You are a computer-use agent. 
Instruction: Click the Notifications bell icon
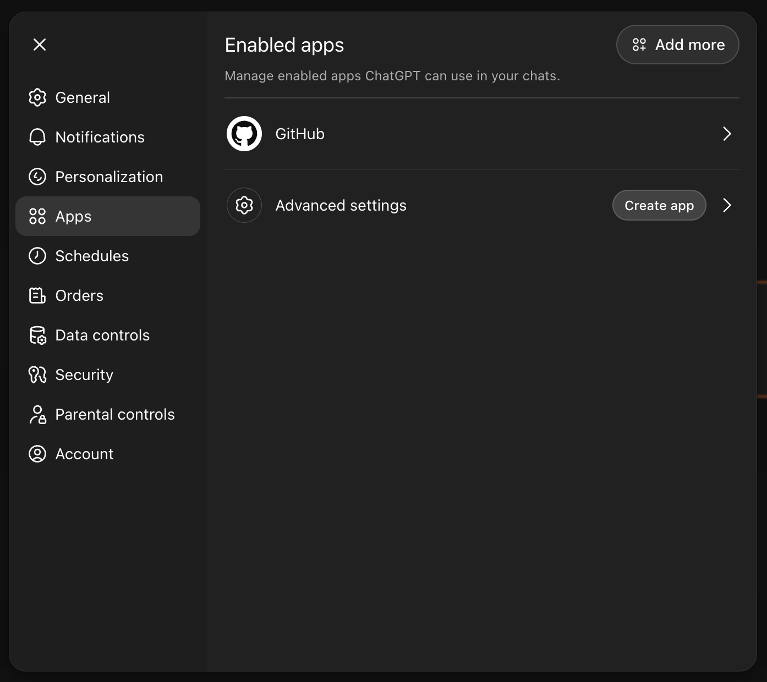37,137
